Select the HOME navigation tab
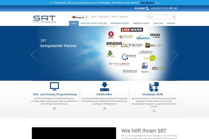The width and height of the screenshot is (209, 139). coord(74,23)
